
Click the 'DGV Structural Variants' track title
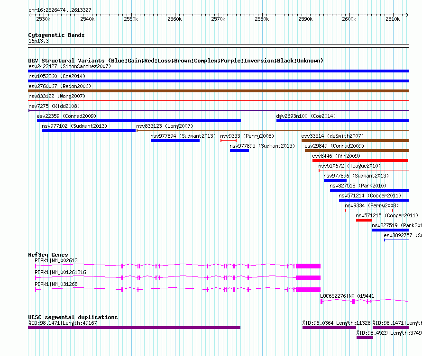176,61
